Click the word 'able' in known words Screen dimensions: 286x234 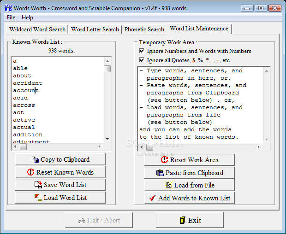point(20,68)
